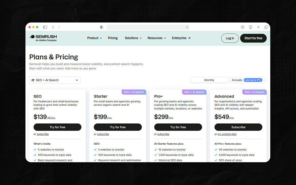Click the Log In button

coord(230,38)
